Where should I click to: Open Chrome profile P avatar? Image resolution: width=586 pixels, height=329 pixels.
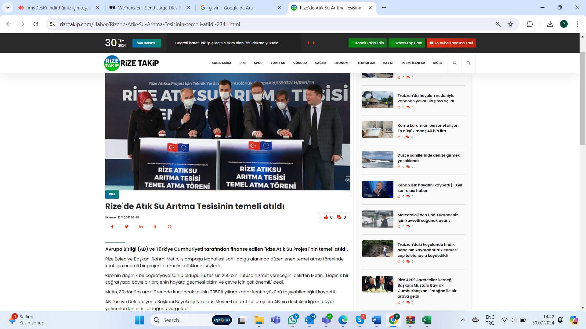pos(564,24)
